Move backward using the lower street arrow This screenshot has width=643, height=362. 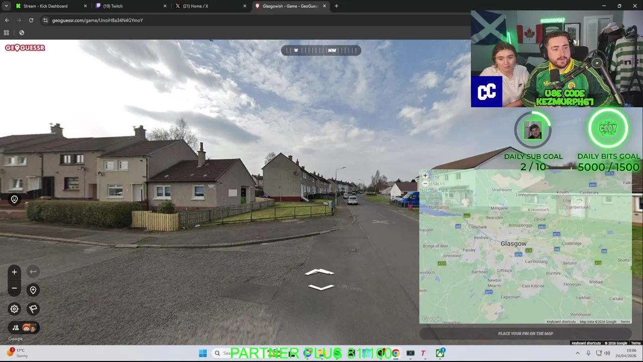321,287
